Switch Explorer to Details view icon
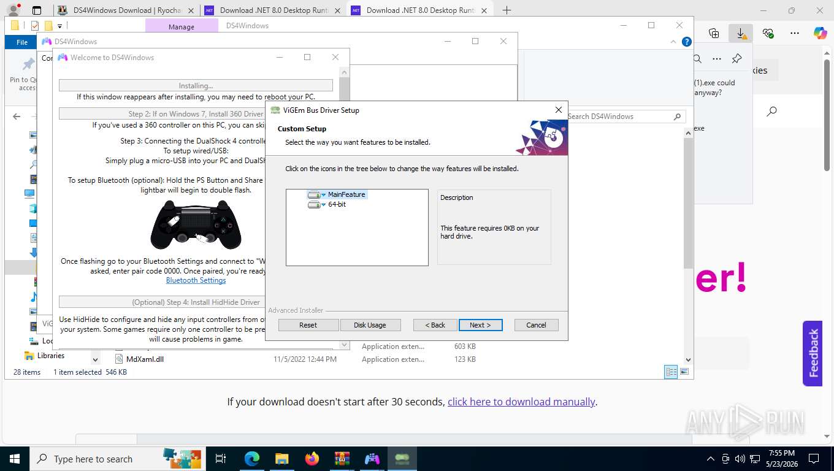 point(671,372)
